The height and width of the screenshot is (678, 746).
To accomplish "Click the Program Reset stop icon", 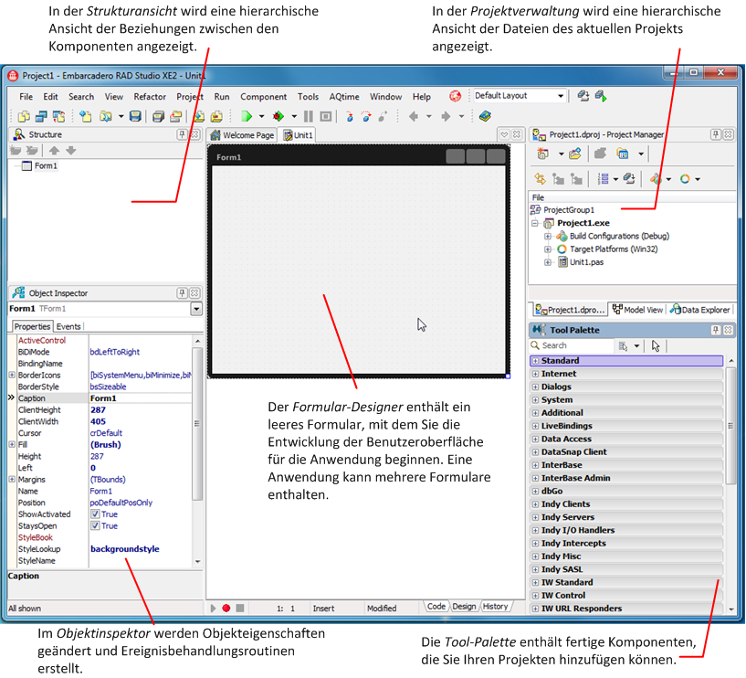I will [326, 116].
